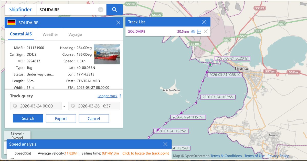307x161 pixels.
Task: Clear the SOLIDAIRE search field text
Action: pyautogui.click(x=101, y=10)
